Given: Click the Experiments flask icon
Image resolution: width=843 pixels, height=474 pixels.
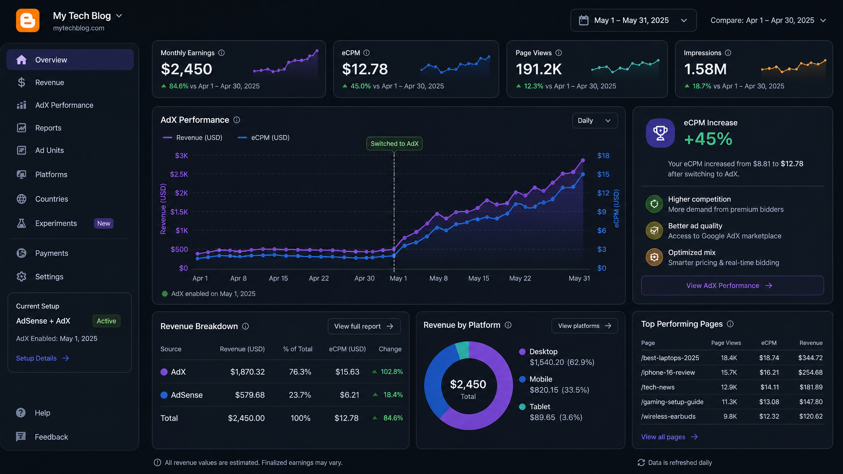Looking at the screenshot, I should [21, 223].
